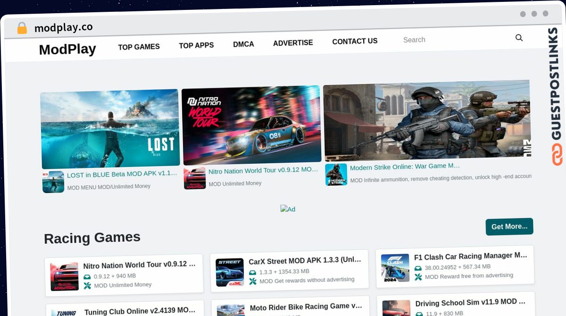This screenshot has height=316, width=566.
Task: Click the version icon in Driving School Sim card
Action: click(x=420, y=314)
